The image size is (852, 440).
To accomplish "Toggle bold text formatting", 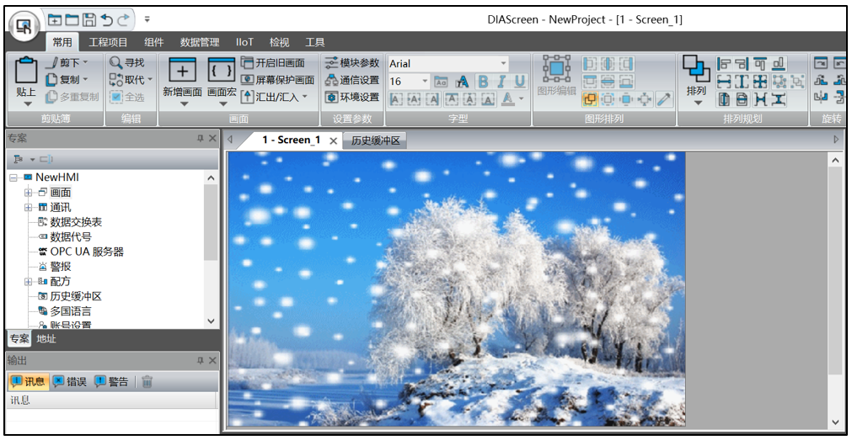I will tap(483, 82).
